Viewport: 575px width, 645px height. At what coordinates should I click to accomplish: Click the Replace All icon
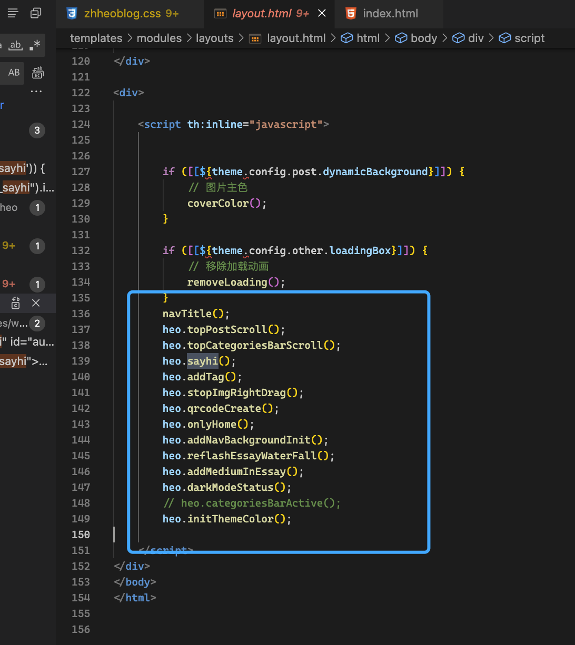(x=37, y=73)
